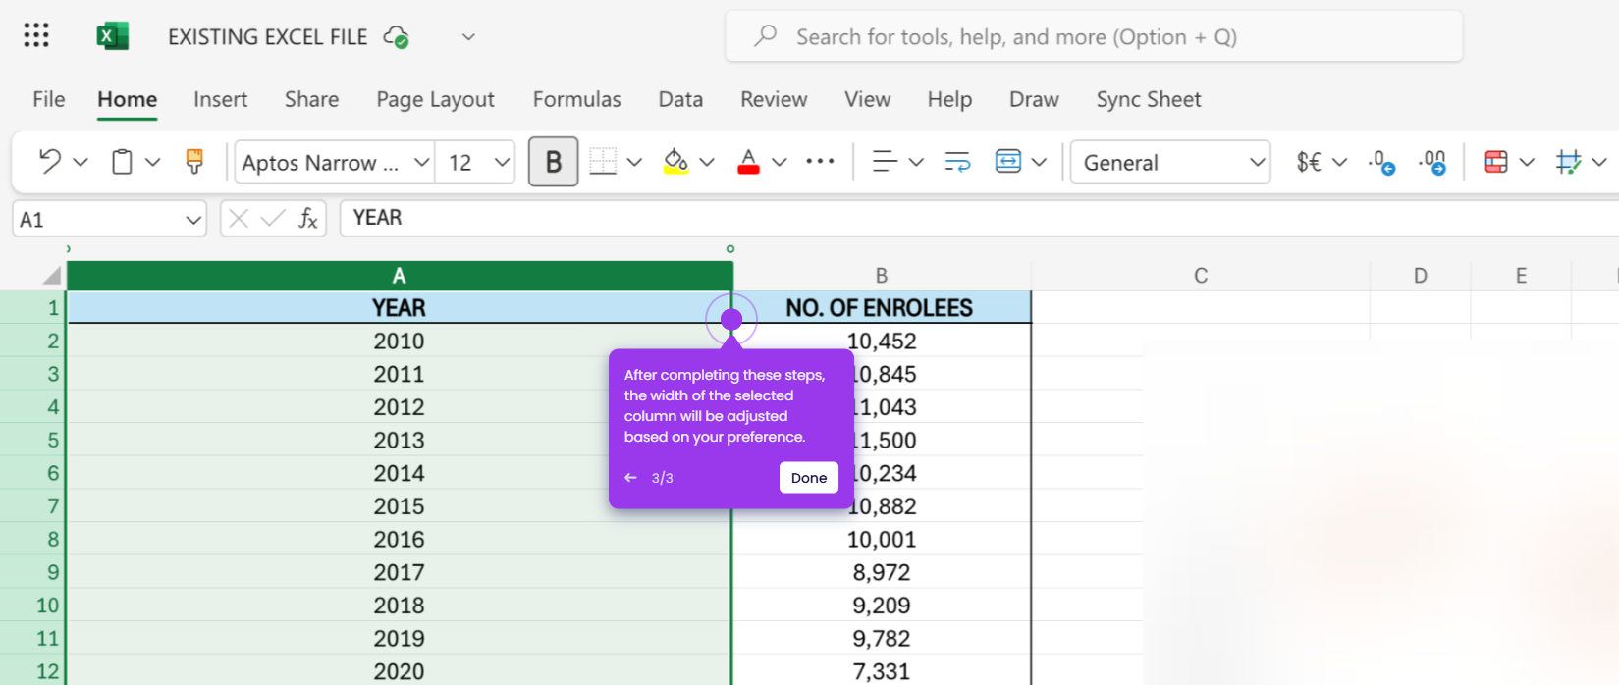Open the General number format dropdown
The height and width of the screenshot is (685, 1619).
tap(1170, 162)
